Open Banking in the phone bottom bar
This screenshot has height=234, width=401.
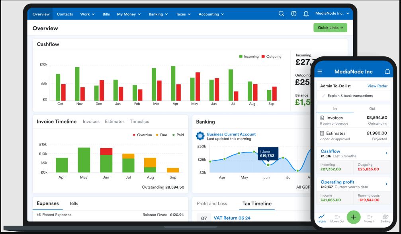[385, 219]
